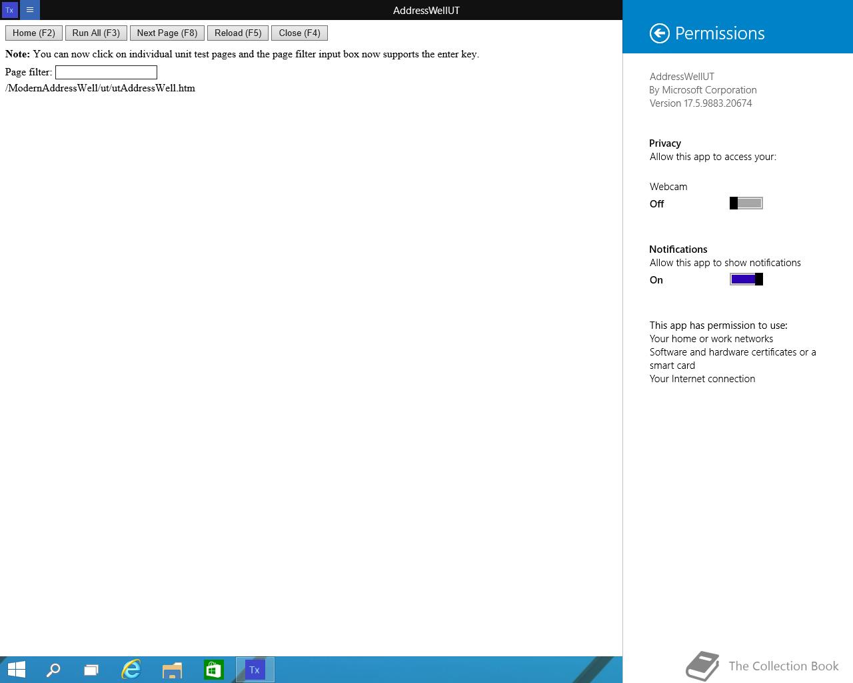Open the Windows Start button
This screenshot has height=683, width=853.
16,670
